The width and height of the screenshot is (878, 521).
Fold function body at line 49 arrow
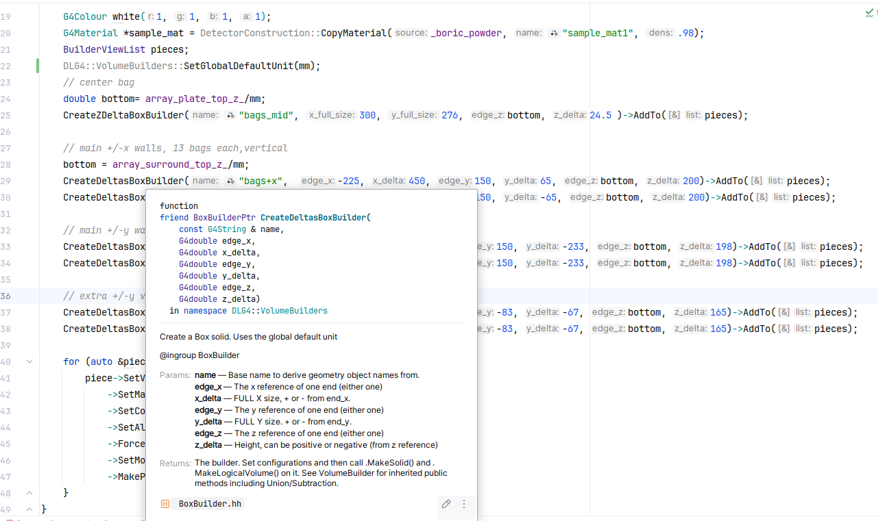29,509
